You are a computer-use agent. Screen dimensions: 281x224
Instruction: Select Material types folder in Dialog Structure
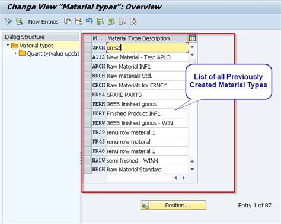(33, 46)
